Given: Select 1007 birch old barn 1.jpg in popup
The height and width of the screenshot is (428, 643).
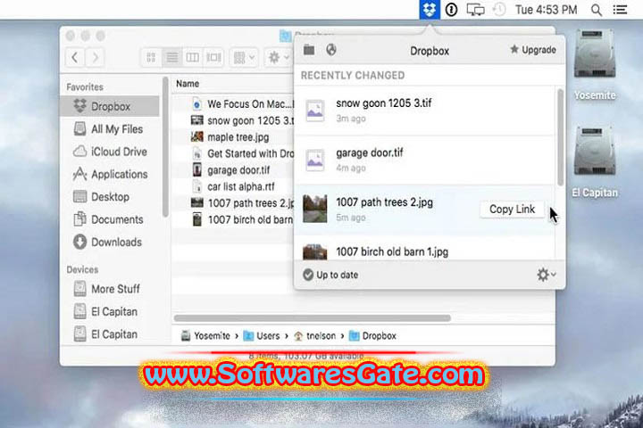Looking at the screenshot, I should point(425,248).
